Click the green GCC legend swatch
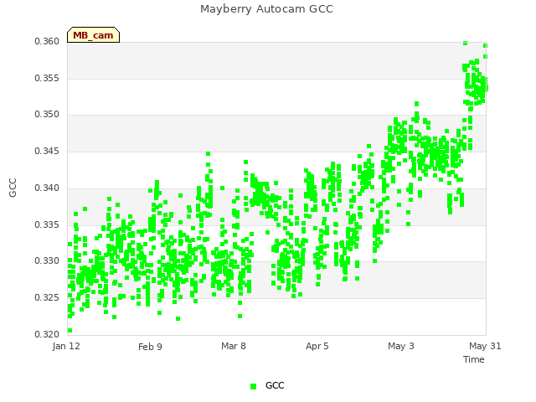536x402 pixels. tap(253, 386)
